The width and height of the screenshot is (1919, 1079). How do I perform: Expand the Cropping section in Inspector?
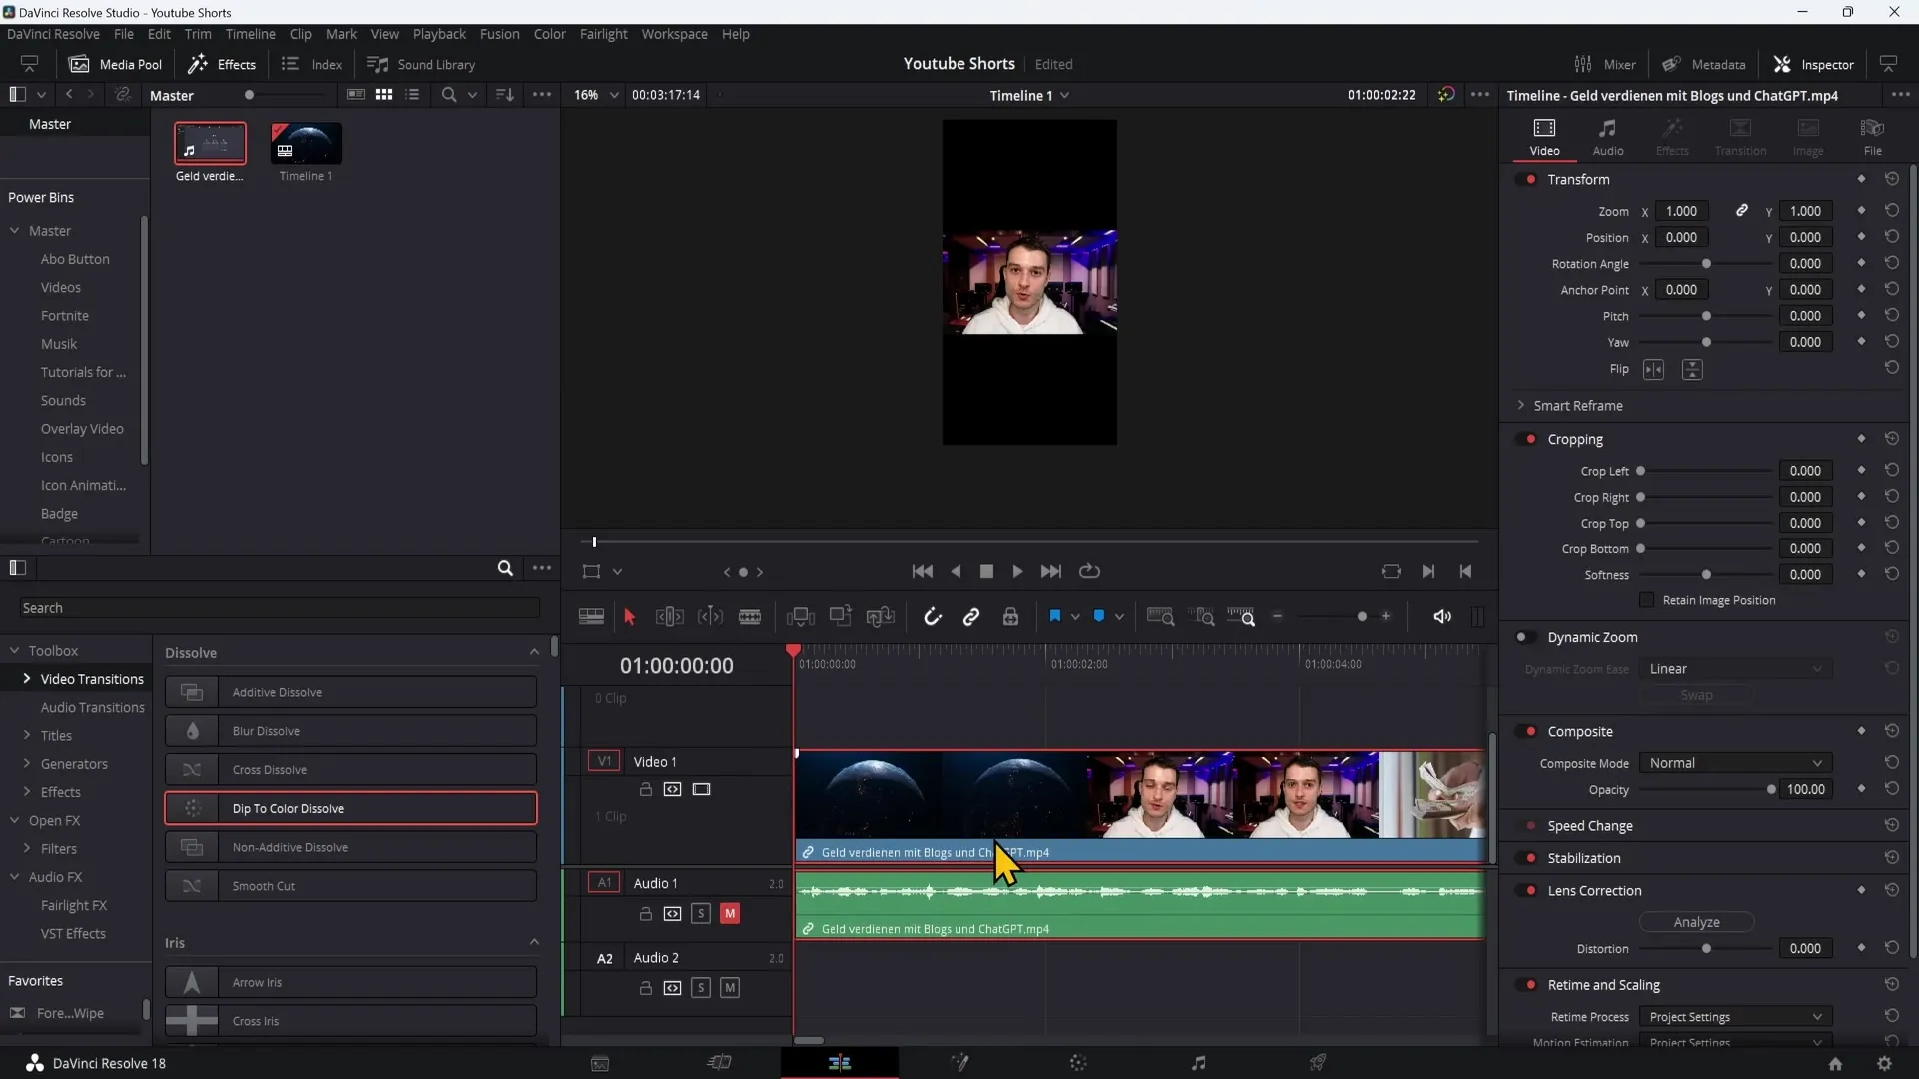[1575, 439]
